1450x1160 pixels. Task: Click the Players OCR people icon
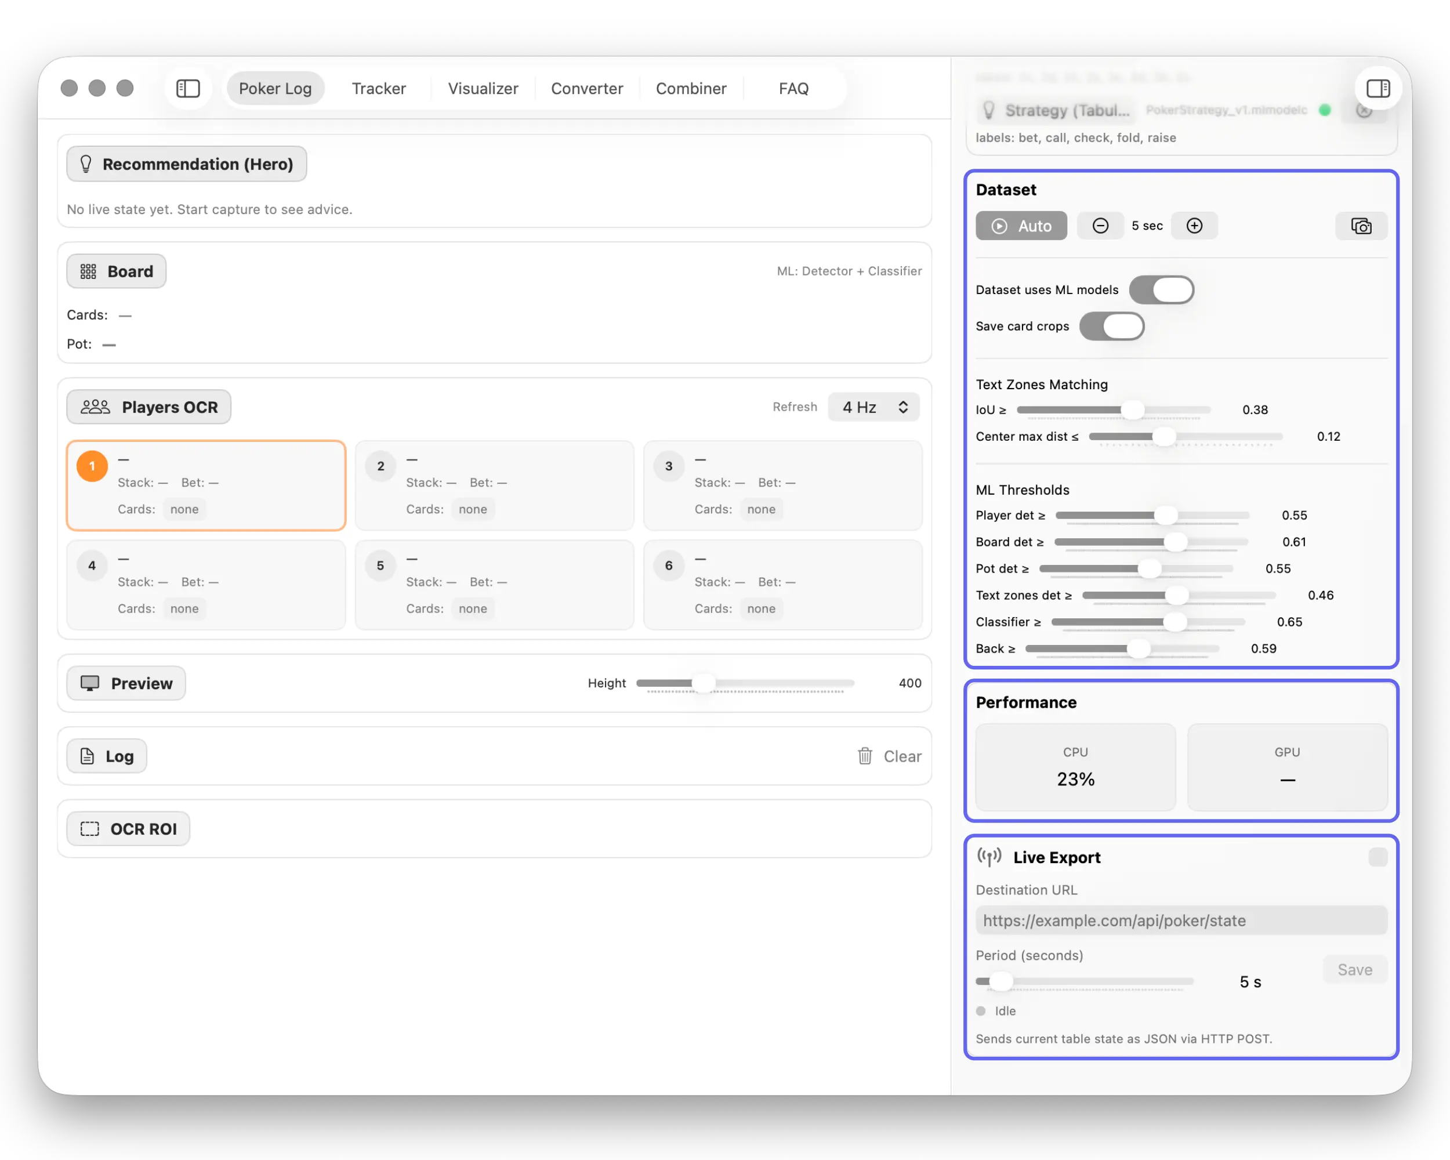[95, 406]
